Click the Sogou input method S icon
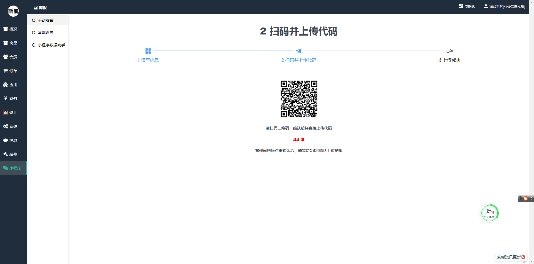 point(526,198)
